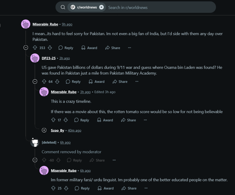Upvote the 353-point comment about Pakistan

click(x=35, y=48)
